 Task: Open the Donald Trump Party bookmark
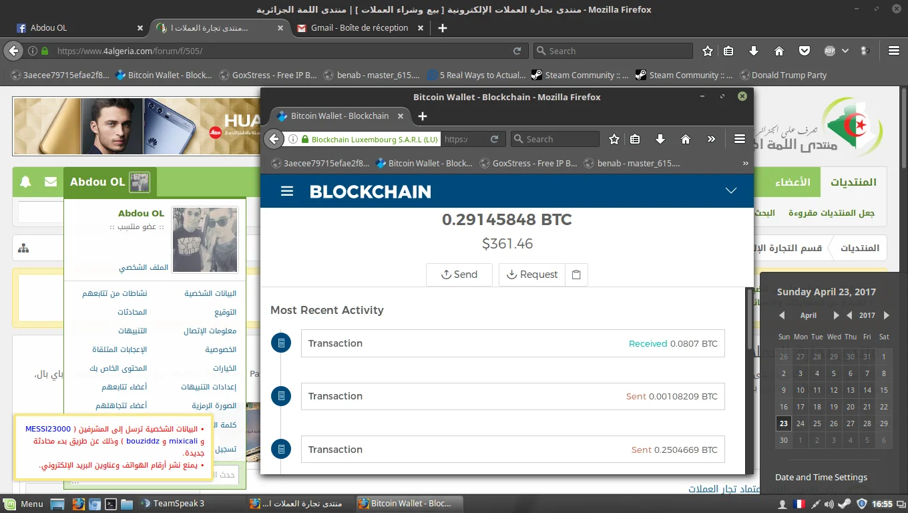coord(782,75)
